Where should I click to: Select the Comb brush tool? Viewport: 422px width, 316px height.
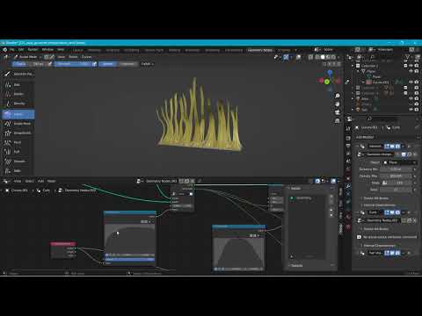(x=18, y=114)
